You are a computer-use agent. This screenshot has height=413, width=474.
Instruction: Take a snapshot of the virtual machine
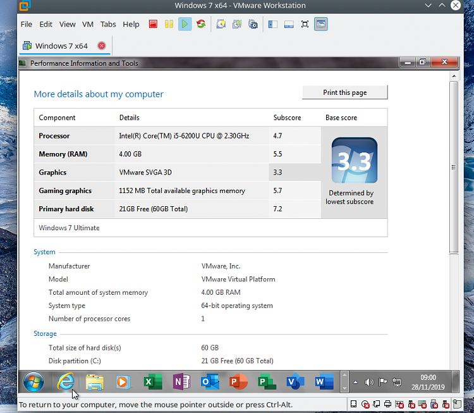(x=221, y=24)
